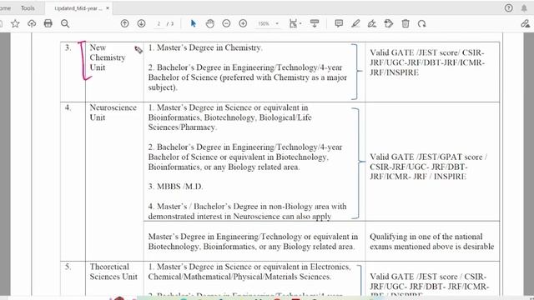Click the scrolling mode icon
This screenshot has height=300, width=534.
point(315,23)
